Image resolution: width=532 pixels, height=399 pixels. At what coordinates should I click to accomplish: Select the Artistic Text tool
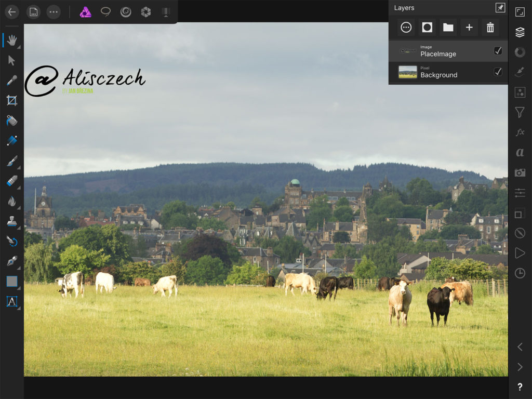click(11, 301)
